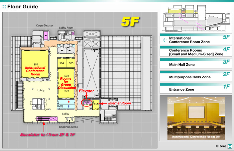Click the yellow '5F' floor heading
Image resolution: width=234 pixels, height=151 pixels.
tap(130, 21)
